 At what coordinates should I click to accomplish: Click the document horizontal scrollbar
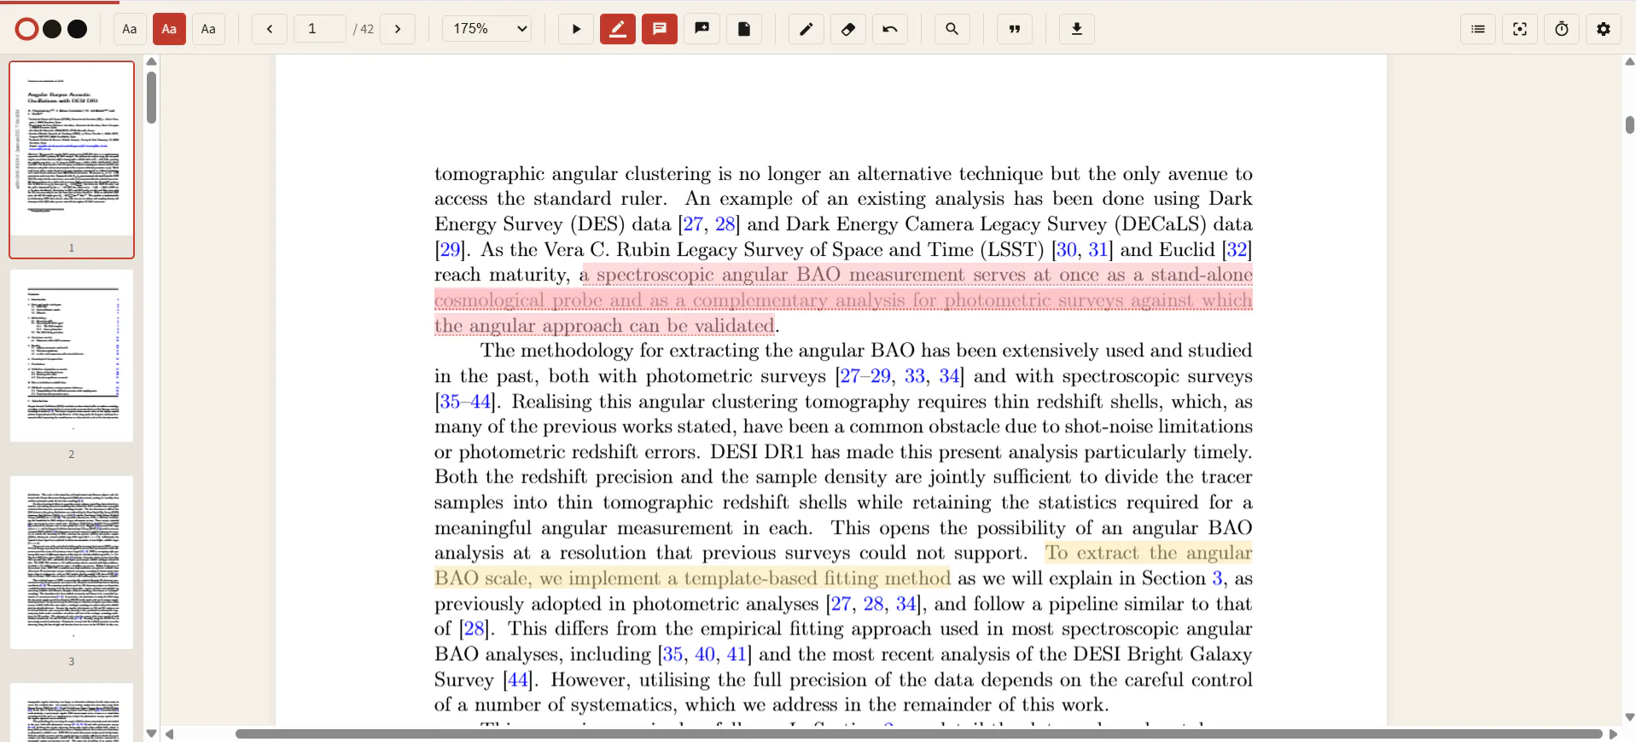(918, 734)
